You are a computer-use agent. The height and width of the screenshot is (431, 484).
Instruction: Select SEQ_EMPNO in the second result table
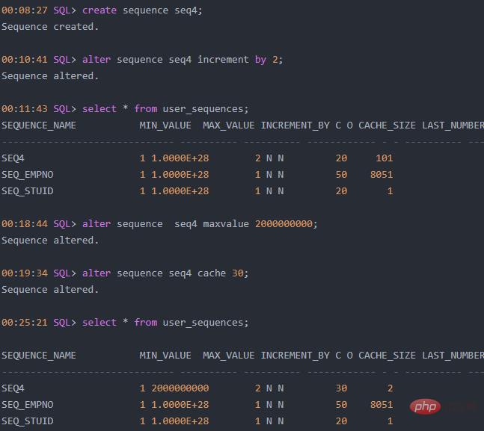28,405
